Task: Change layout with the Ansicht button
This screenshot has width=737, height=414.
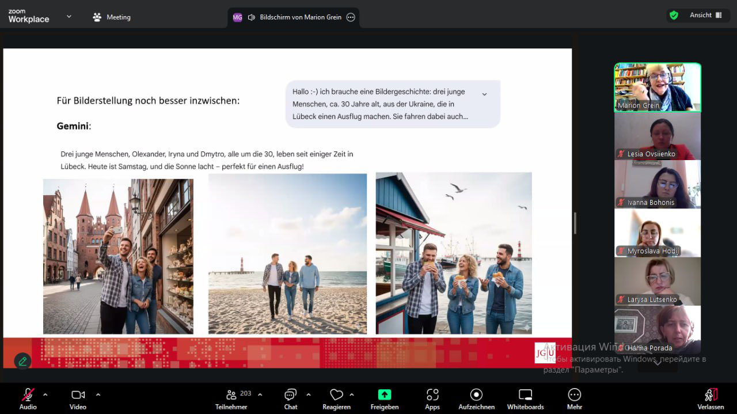Action: tap(706, 16)
